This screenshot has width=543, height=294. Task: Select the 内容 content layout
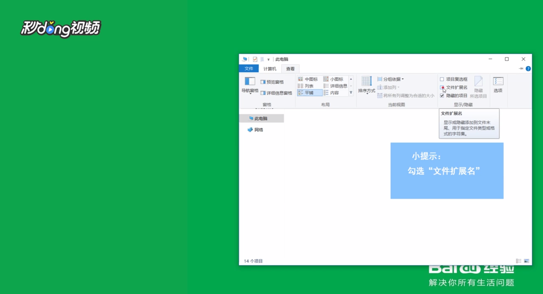click(331, 93)
